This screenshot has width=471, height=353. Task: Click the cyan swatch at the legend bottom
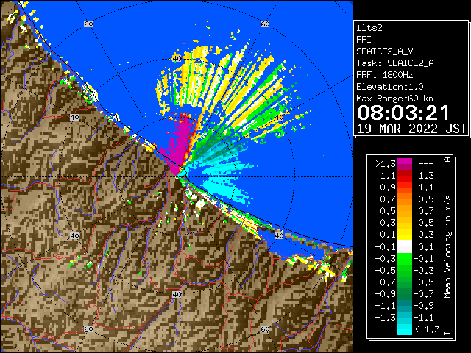405,329
